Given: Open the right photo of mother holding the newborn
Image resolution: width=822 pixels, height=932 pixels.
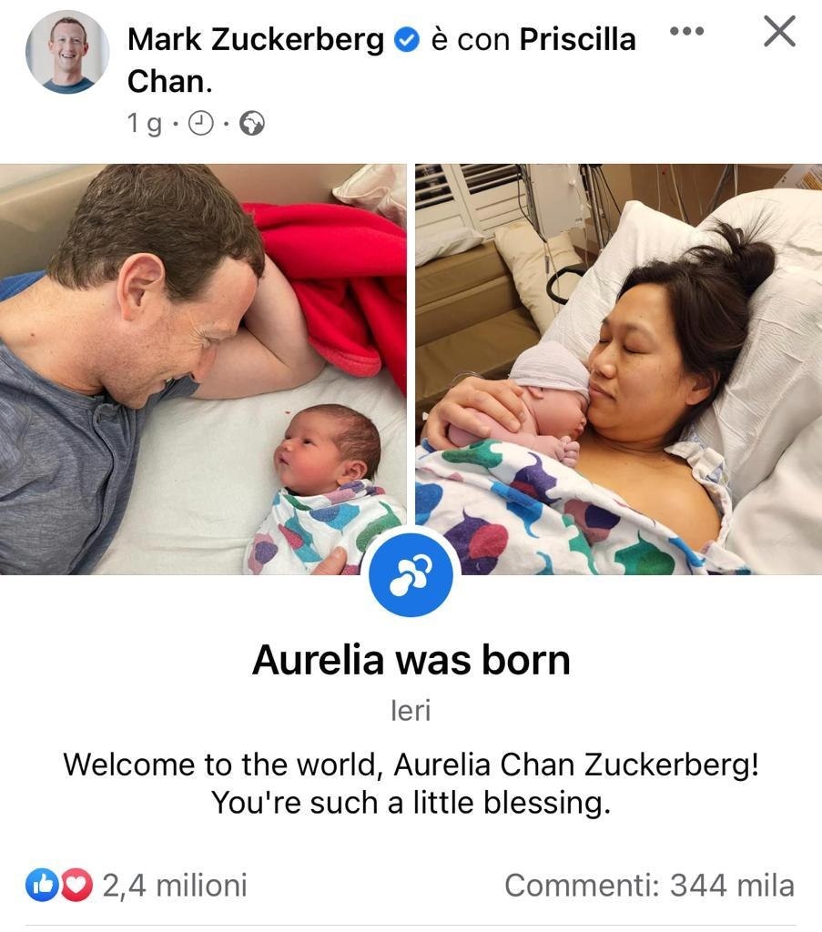Looking at the screenshot, I should point(618,370).
